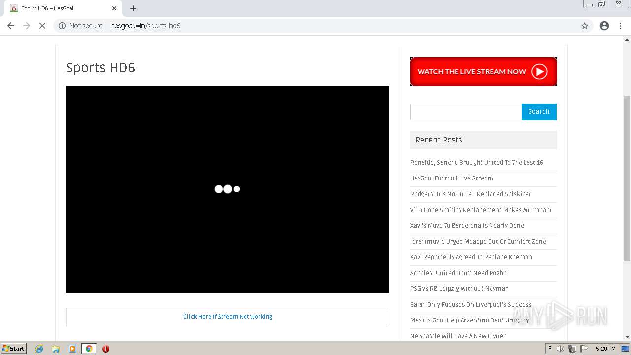The height and width of the screenshot is (355, 631).
Task: Click the loading video player
Action: (228, 190)
